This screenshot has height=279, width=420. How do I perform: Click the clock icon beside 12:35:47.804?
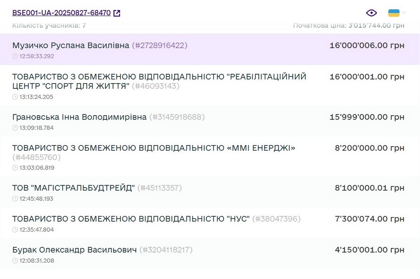point(15,230)
